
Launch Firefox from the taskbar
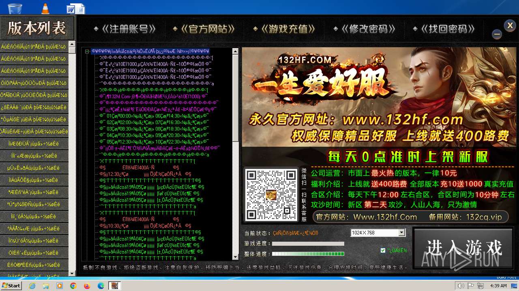point(87,286)
